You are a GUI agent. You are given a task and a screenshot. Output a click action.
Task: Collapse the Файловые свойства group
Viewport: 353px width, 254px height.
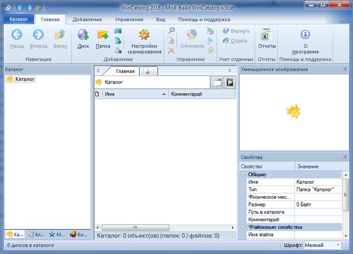coord(243,227)
